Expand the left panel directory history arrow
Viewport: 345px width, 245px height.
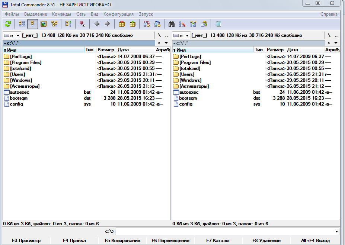(x=166, y=43)
